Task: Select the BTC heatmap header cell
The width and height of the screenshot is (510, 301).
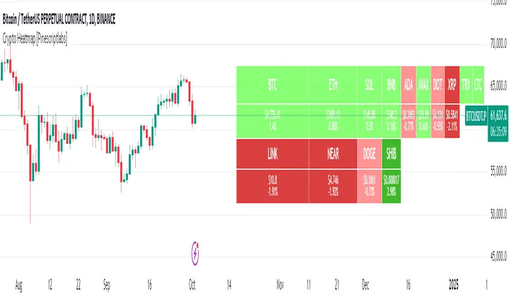Action: tap(273, 85)
